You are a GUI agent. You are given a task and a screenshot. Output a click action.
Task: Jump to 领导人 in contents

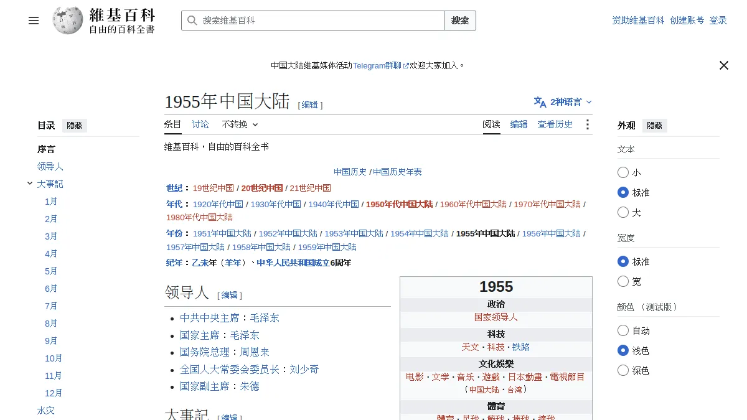[x=50, y=167]
